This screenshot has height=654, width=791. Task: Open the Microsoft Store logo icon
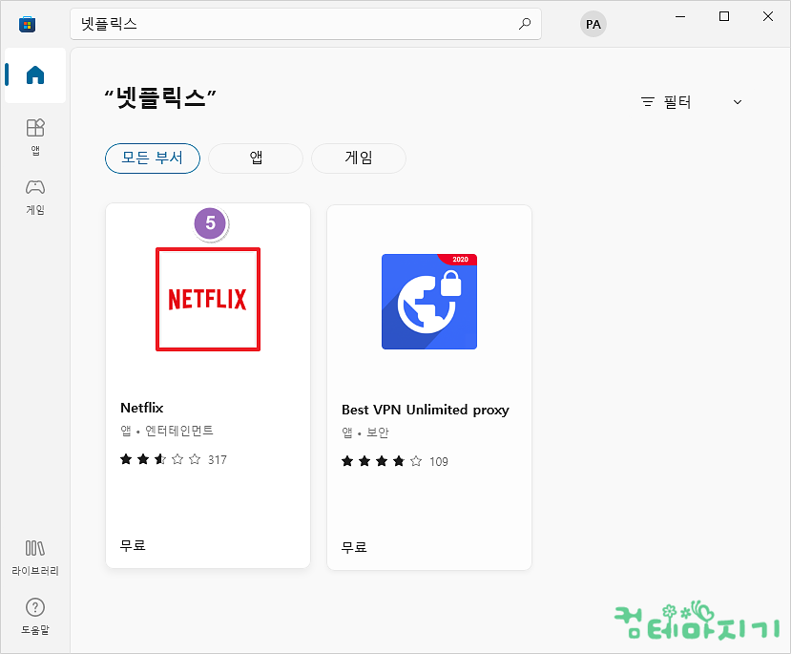click(28, 24)
